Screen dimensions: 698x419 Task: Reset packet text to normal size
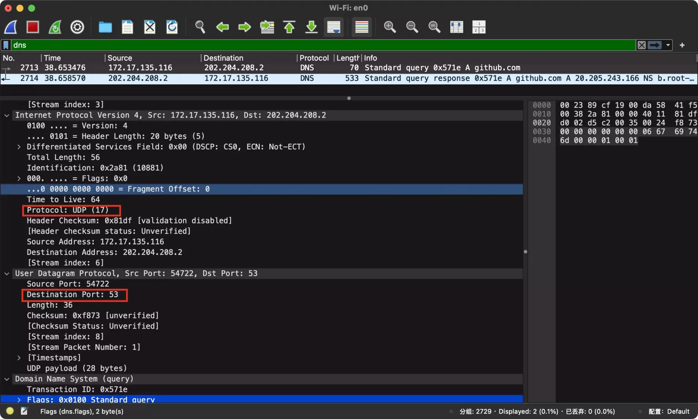point(434,27)
